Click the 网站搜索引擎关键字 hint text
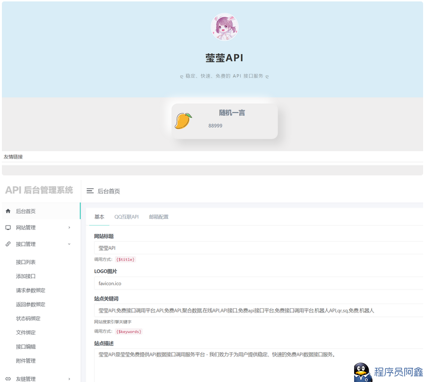 [113, 322]
